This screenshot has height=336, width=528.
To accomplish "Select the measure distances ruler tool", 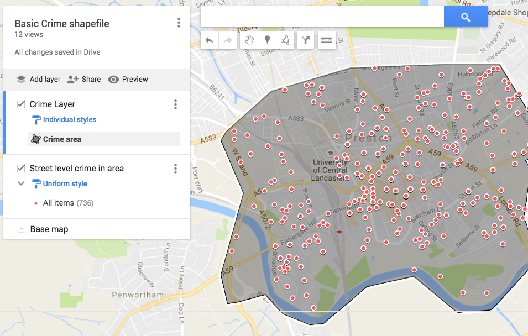I will (x=326, y=40).
